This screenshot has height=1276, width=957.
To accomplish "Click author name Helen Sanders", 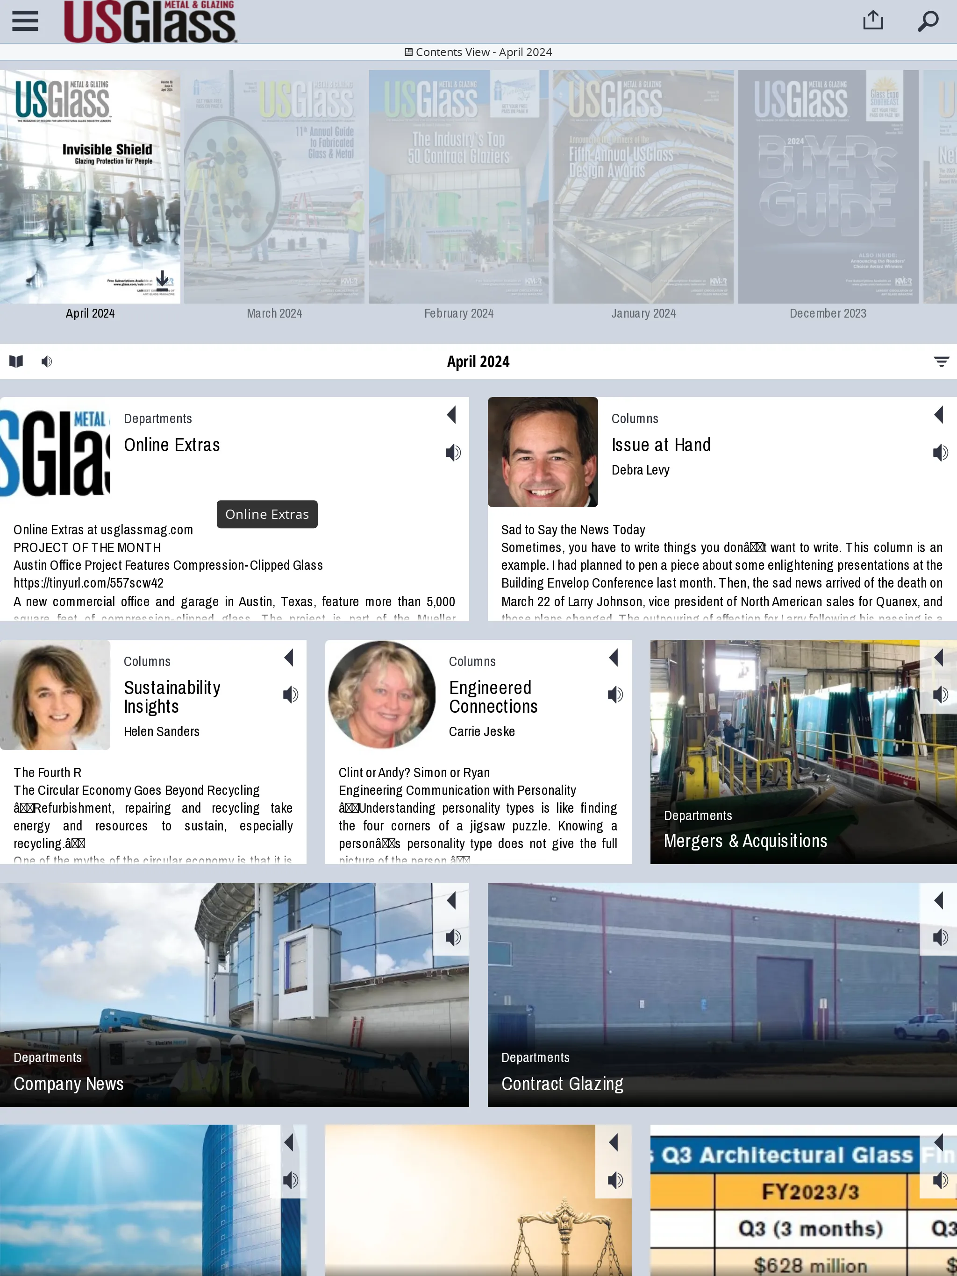I will [x=162, y=731].
